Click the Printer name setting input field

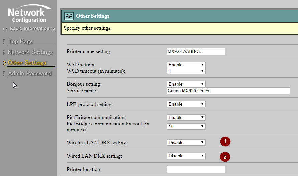tap(196, 51)
